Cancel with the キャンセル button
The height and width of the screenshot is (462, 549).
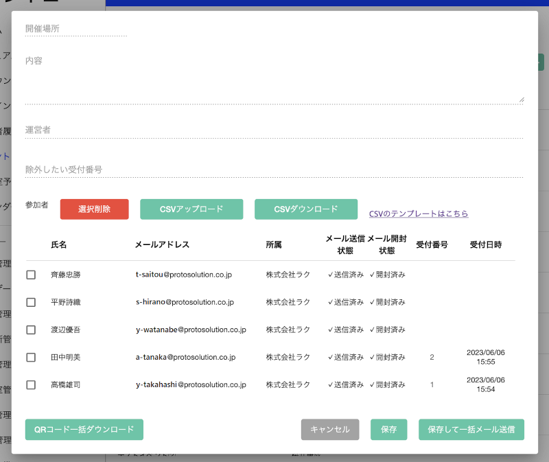[330, 430]
